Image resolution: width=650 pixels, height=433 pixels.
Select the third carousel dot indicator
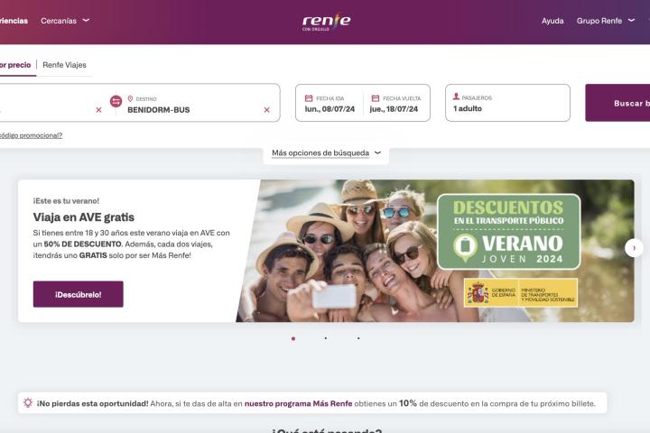click(x=358, y=338)
